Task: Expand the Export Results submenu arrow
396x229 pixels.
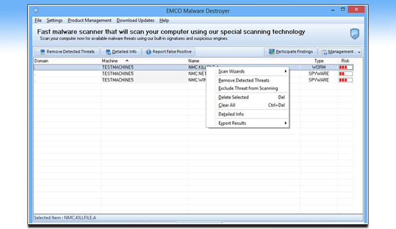Action: click(x=285, y=123)
